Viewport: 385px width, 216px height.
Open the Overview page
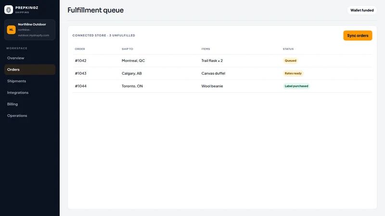(x=30, y=58)
